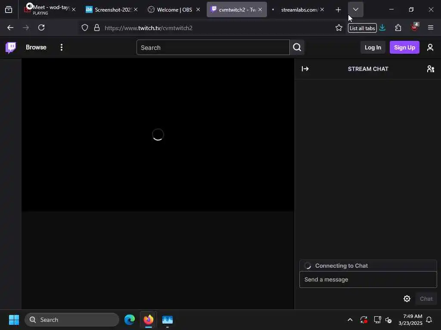Go to Twitch home via logo
This screenshot has width=441, height=330.
tap(11, 47)
